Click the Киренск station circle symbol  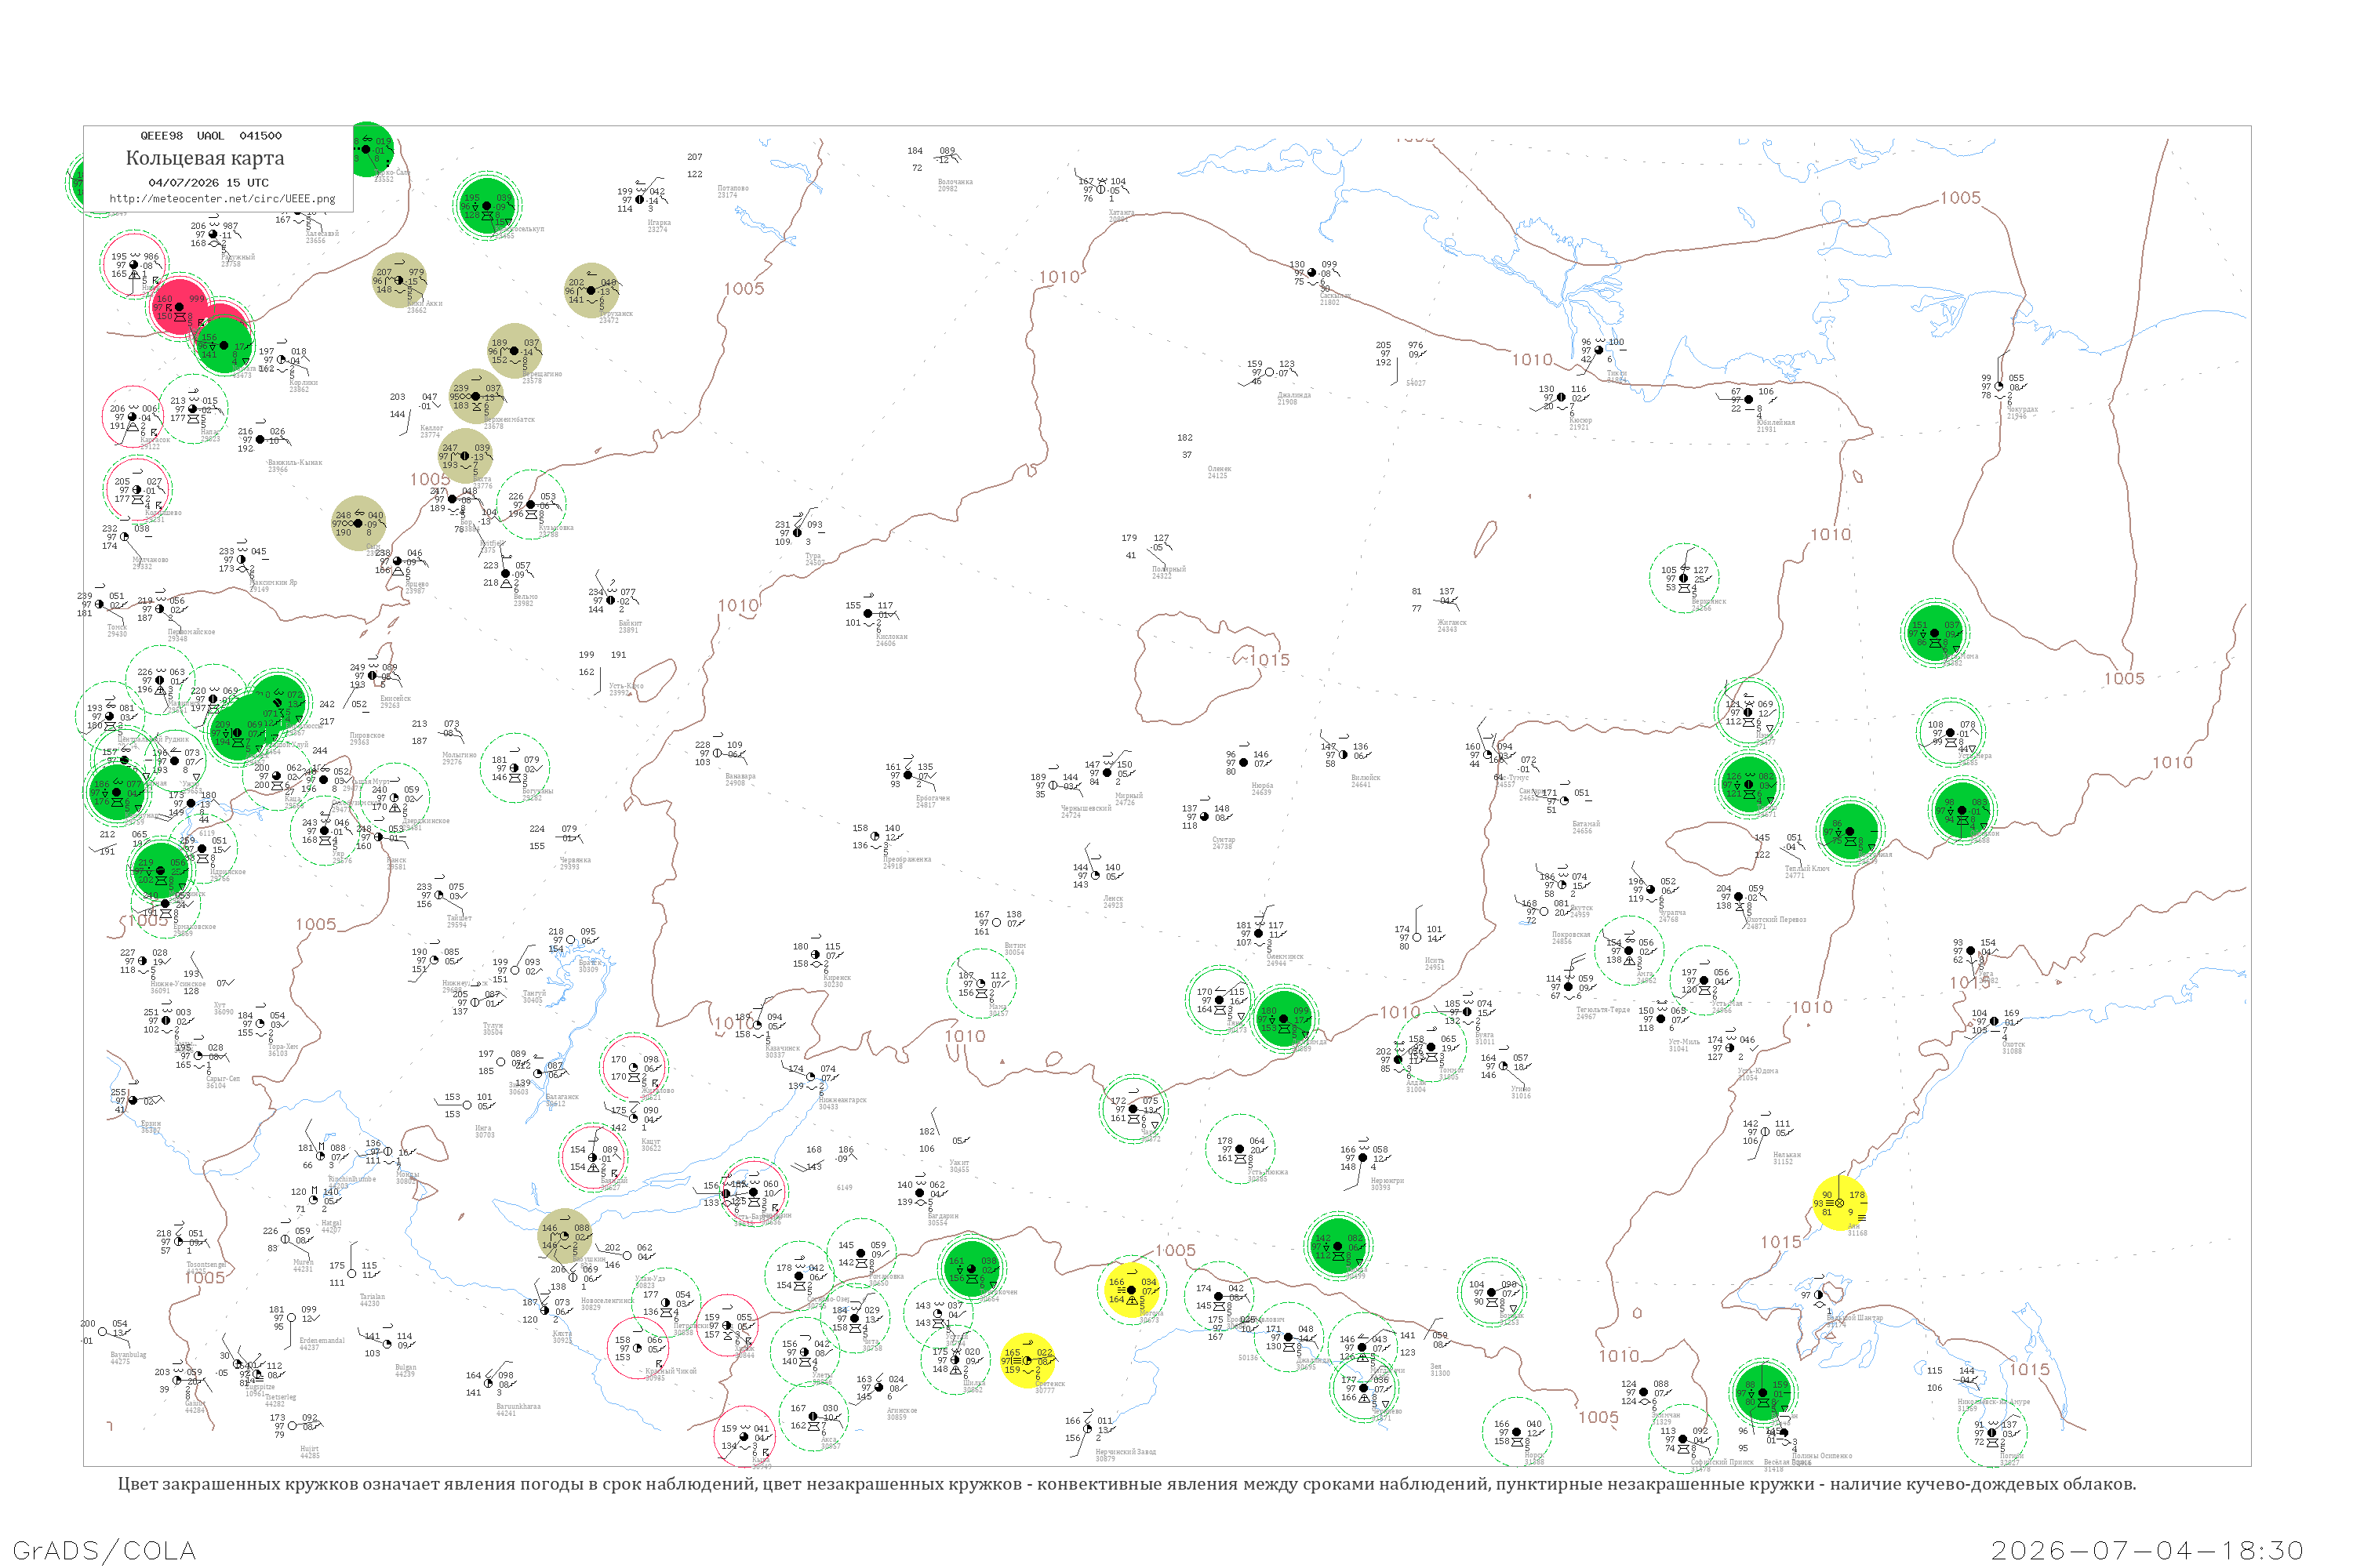816,956
